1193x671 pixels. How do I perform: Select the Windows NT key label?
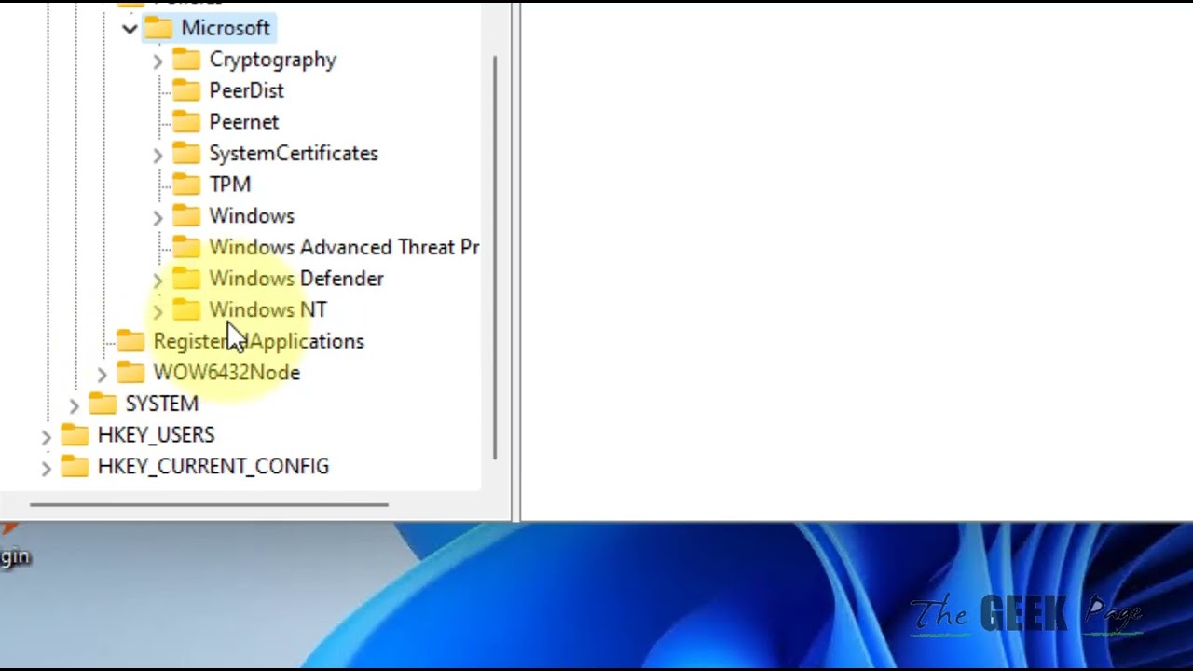[x=267, y=309]
